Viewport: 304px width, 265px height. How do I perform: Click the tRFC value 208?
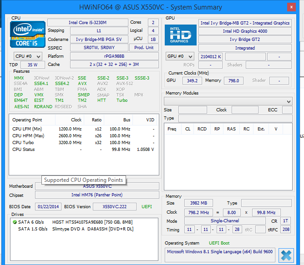pyautogui.click(x=286, y=230)
